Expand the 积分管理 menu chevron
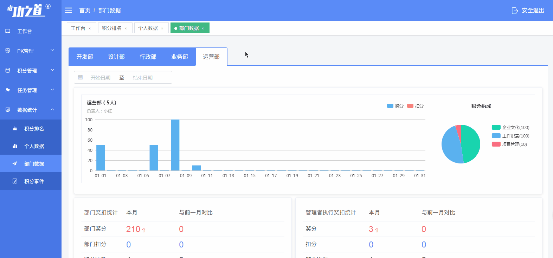The width and height of the screenshot is (553, 258). [x=52, y=70]
